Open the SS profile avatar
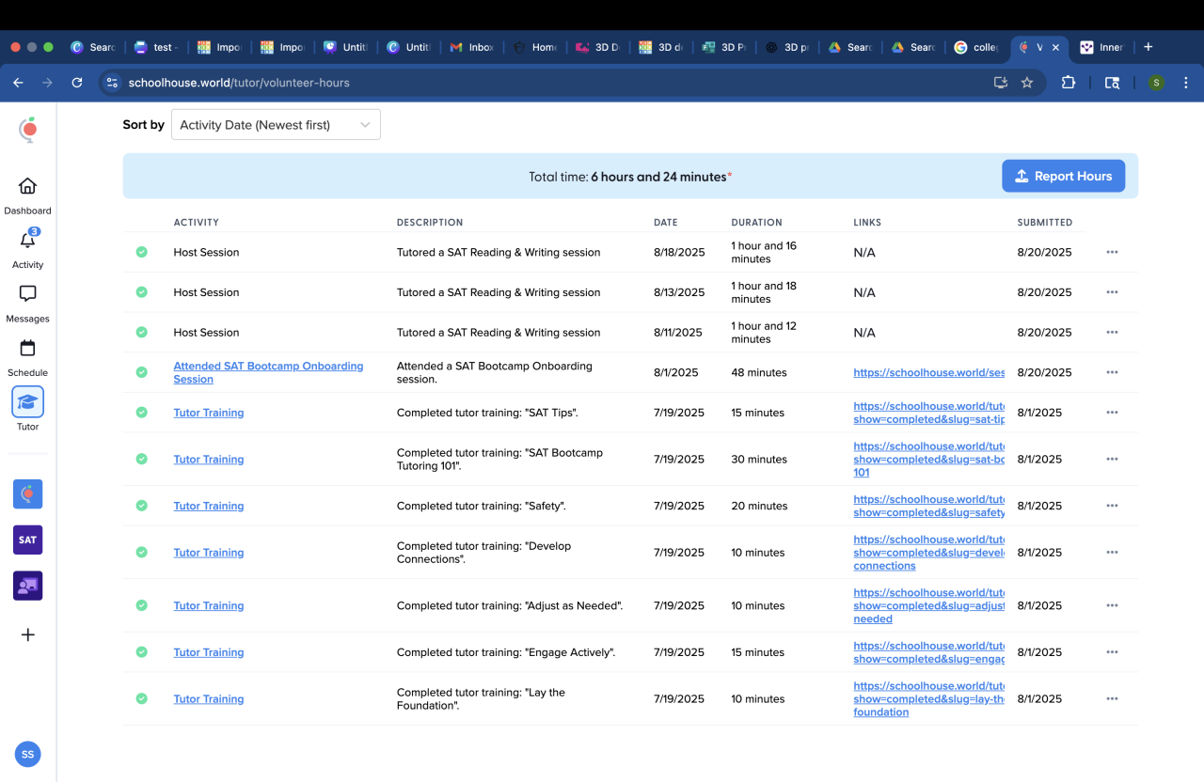This screenshot has height=782, width=1204. 27,754
